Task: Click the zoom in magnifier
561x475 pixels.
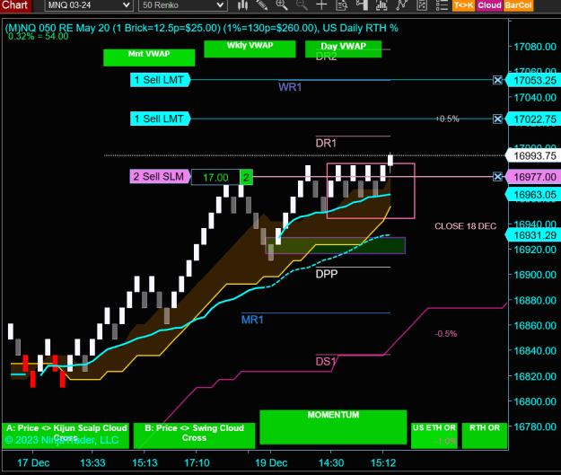Action: pyautogui.click(x=282, y=5)
